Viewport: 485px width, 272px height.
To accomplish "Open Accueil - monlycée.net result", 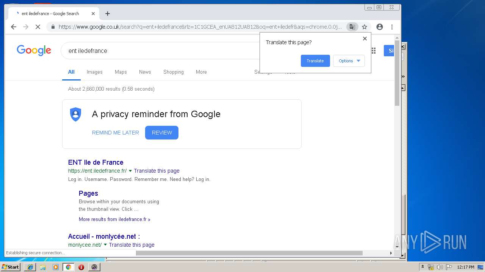I will [x=104, y=236].
